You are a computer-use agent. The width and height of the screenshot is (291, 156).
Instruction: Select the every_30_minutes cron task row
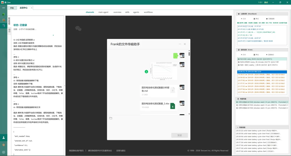click(x=262, y=62)
